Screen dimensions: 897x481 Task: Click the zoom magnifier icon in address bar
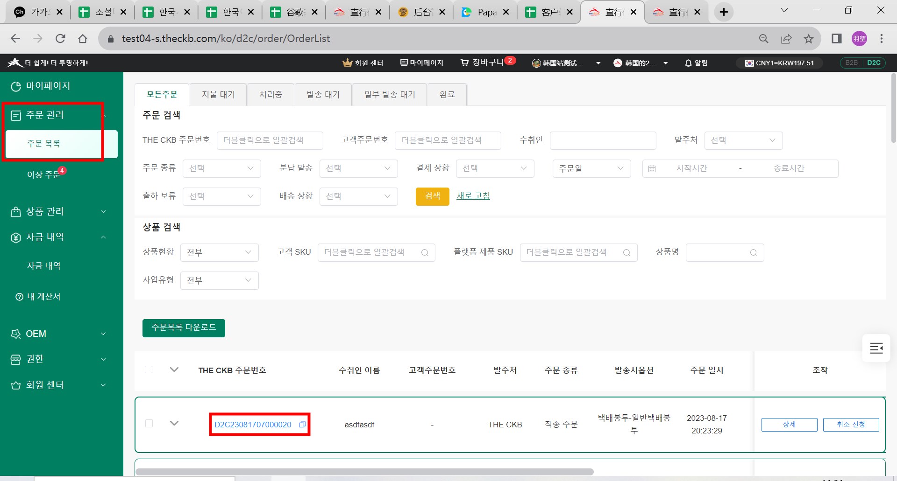[763, 39]
